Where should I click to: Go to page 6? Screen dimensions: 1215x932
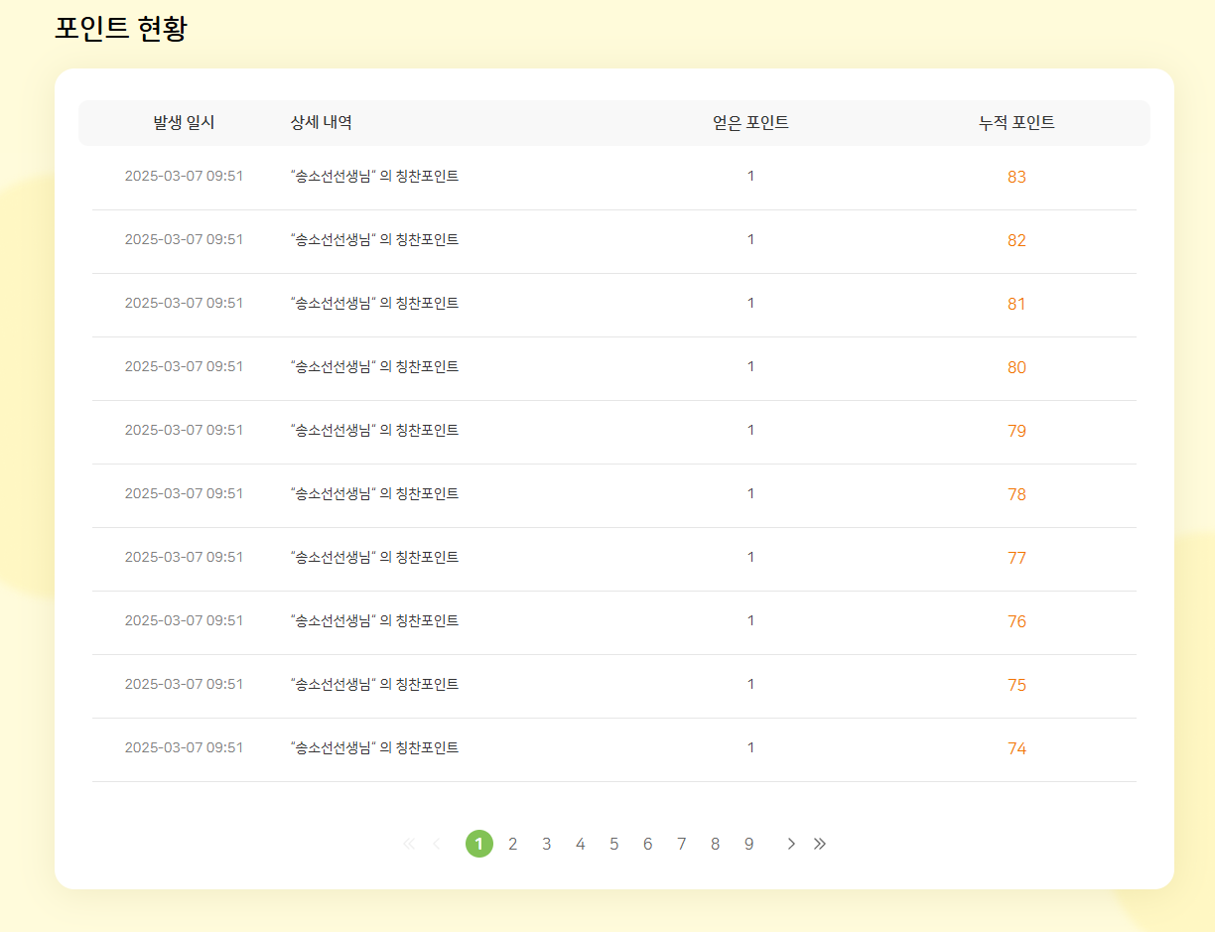pyautogui.click(x=647, y=844)
